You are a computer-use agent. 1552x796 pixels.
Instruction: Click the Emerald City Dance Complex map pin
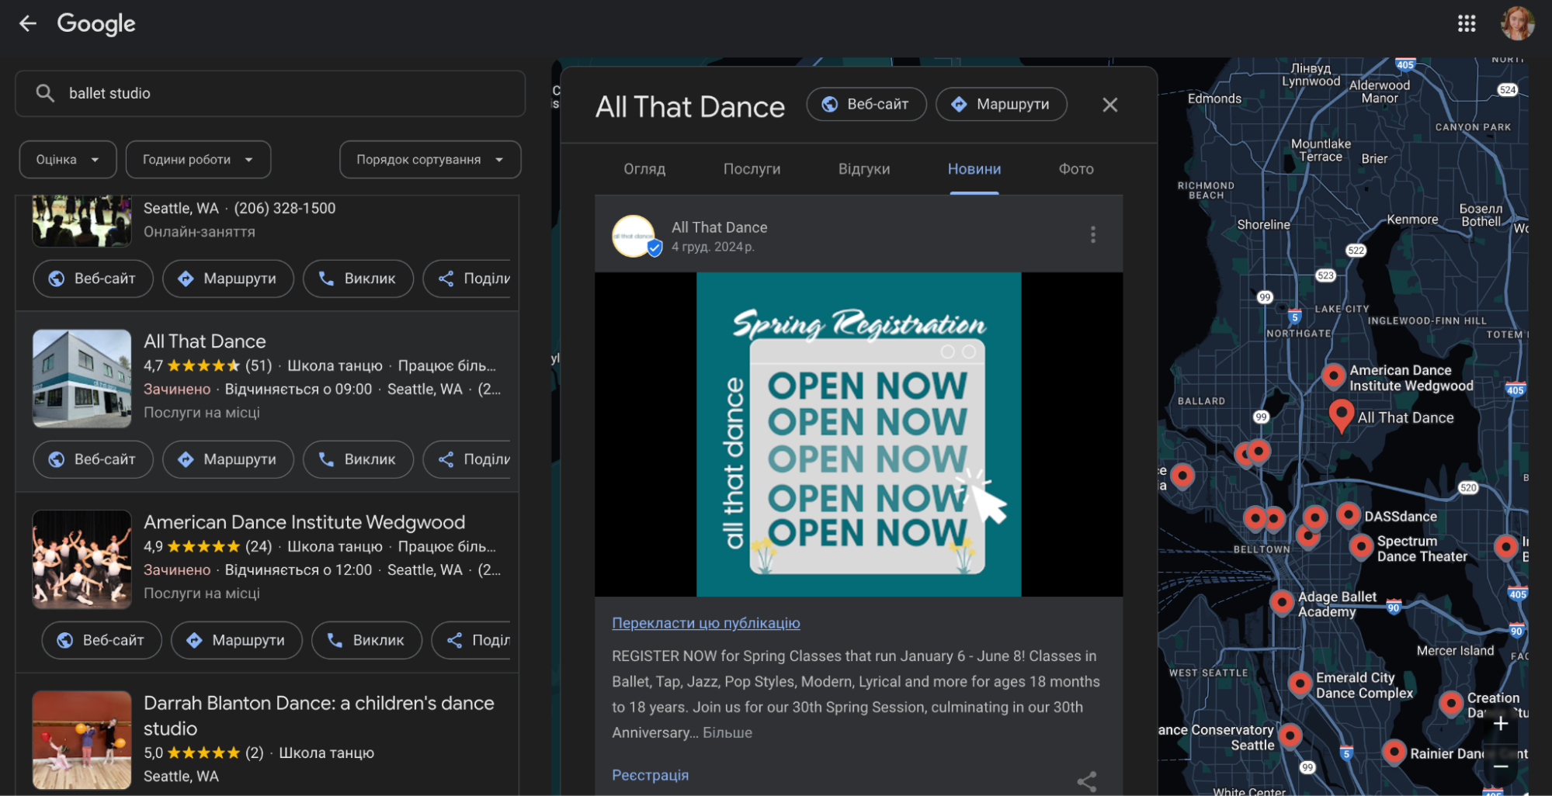click(1300, 684)
